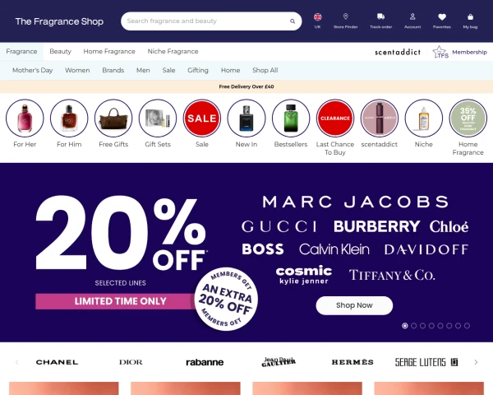Click the Shop Now button

click(354, 305)
